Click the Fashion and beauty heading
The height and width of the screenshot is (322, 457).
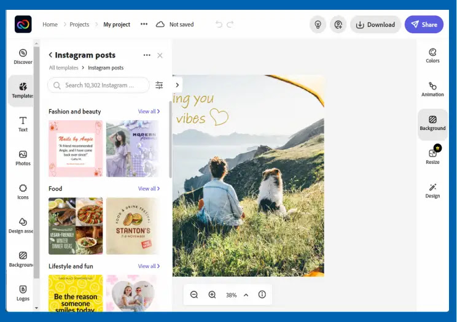(74, 111)
